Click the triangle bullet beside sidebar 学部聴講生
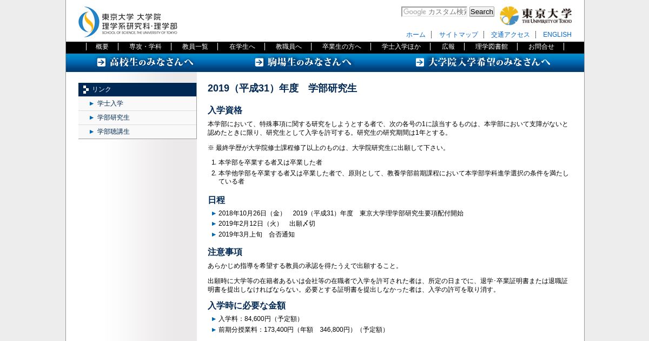 tap(92, 132)
